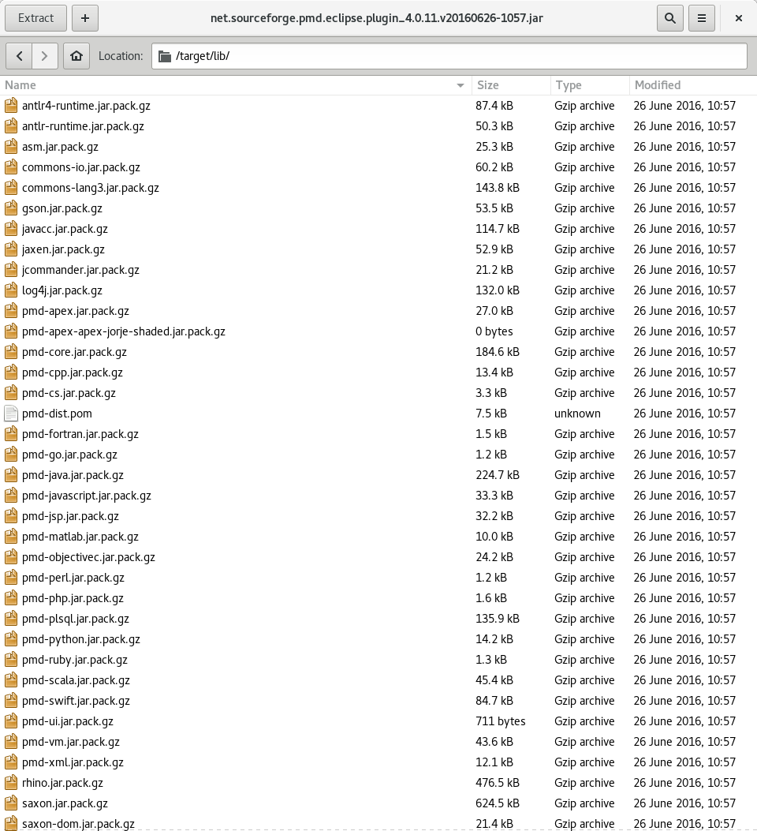Click the archive icon of pmd-plsql.jar.pack.gz
This screenshot has height=831, width=757.
(10, 619)
